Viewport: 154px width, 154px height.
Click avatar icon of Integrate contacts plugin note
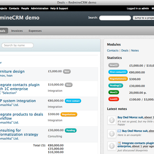pos(112,146)
